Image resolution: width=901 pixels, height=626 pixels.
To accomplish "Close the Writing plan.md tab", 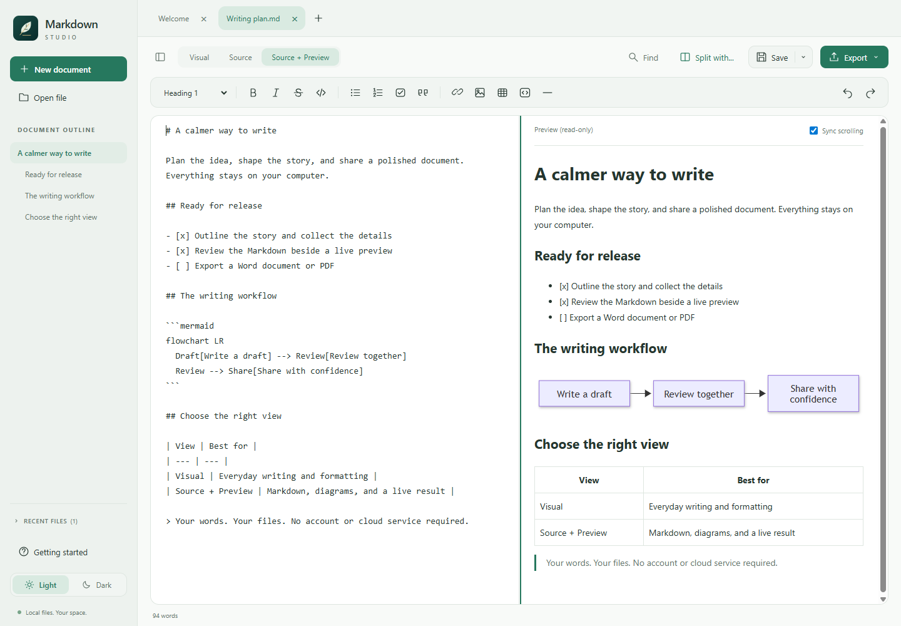I will click(x=295, y=19).
